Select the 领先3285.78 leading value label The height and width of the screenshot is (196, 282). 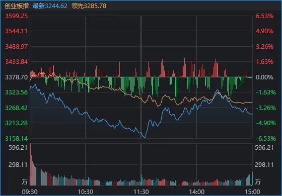coord(89,6)
